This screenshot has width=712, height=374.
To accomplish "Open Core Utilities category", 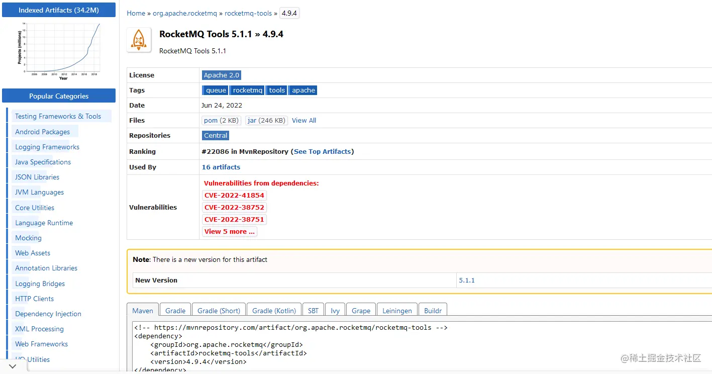I will [x=35, y=208].
